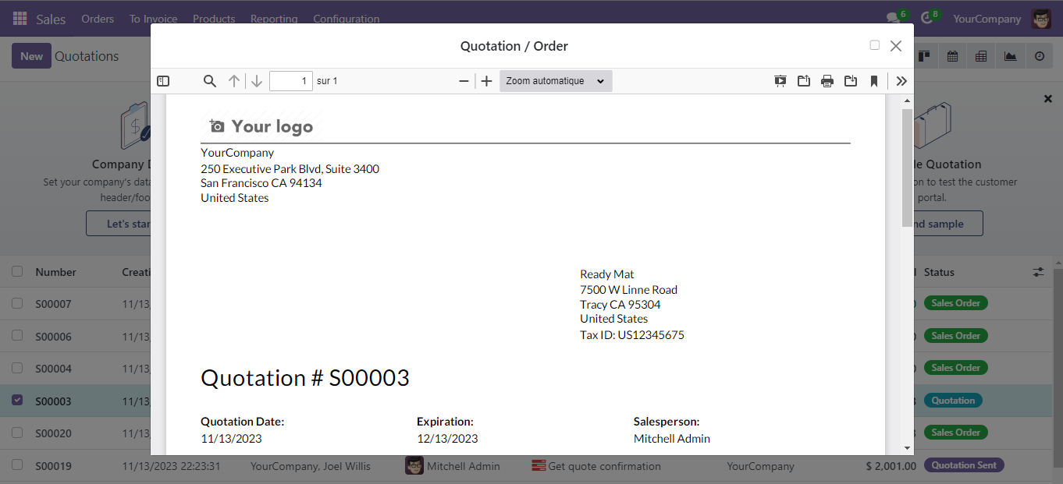Open the Orders menu
Screen dimensions: 1063x484
click(x=98, y=19)
